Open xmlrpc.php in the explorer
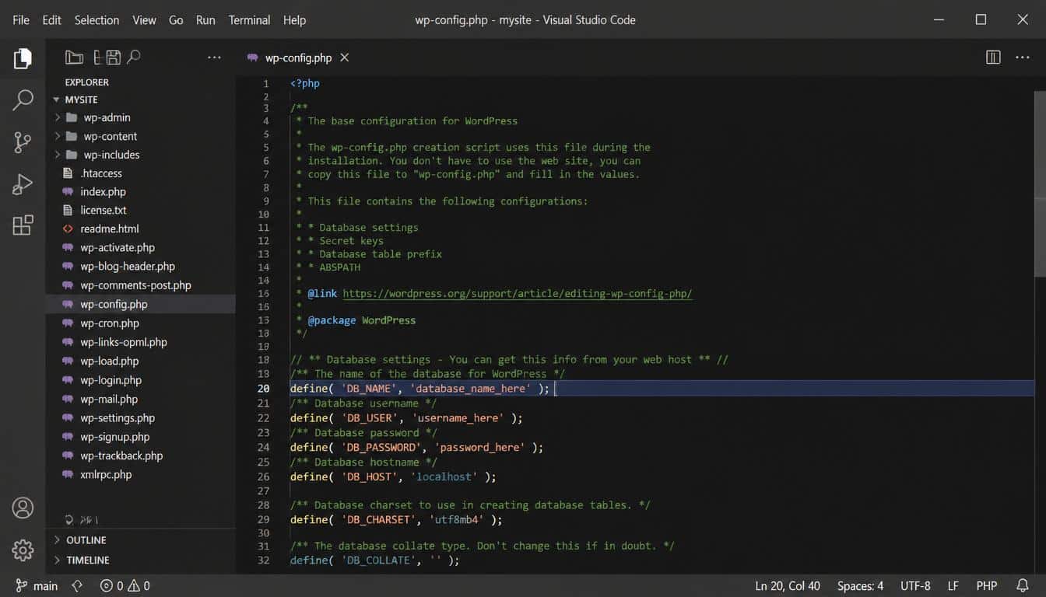 click(x=106, y=474)
